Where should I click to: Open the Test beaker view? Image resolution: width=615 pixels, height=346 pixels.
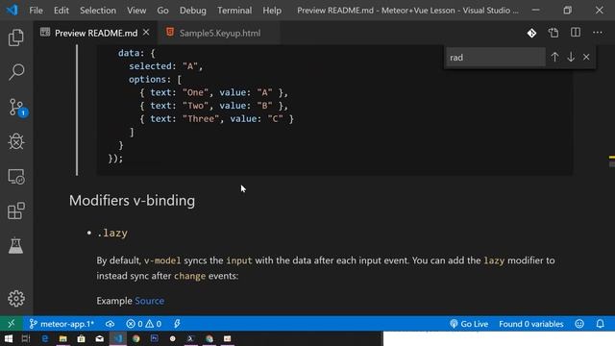tap(16, 246)
